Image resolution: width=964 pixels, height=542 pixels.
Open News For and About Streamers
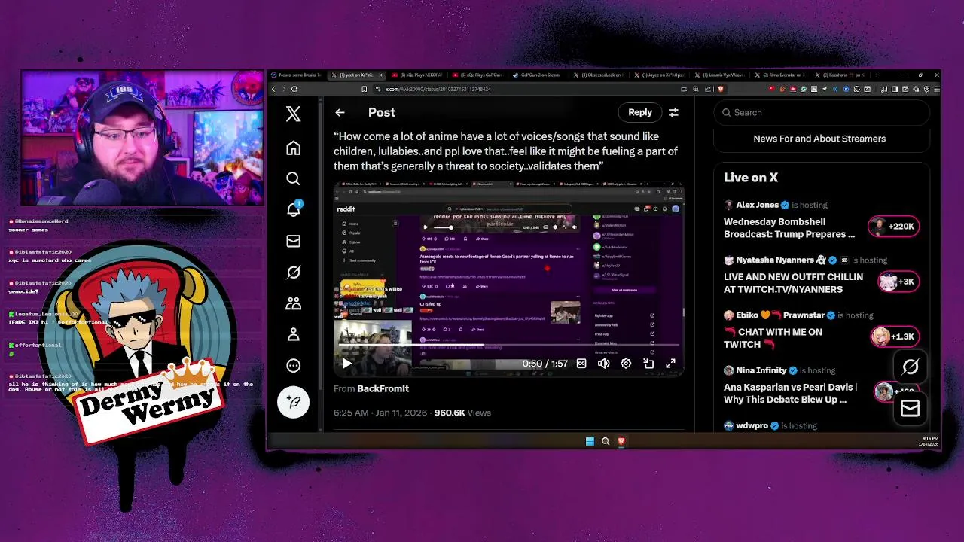(x=819, y=139)
